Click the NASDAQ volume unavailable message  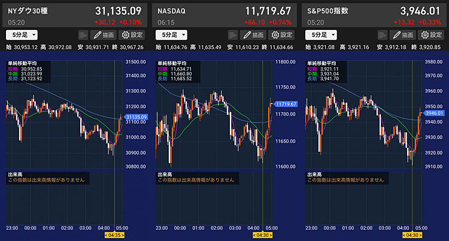tap(196, 180)
